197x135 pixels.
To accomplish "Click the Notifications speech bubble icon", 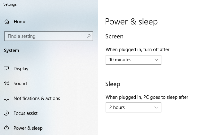I will pos(7,98).
